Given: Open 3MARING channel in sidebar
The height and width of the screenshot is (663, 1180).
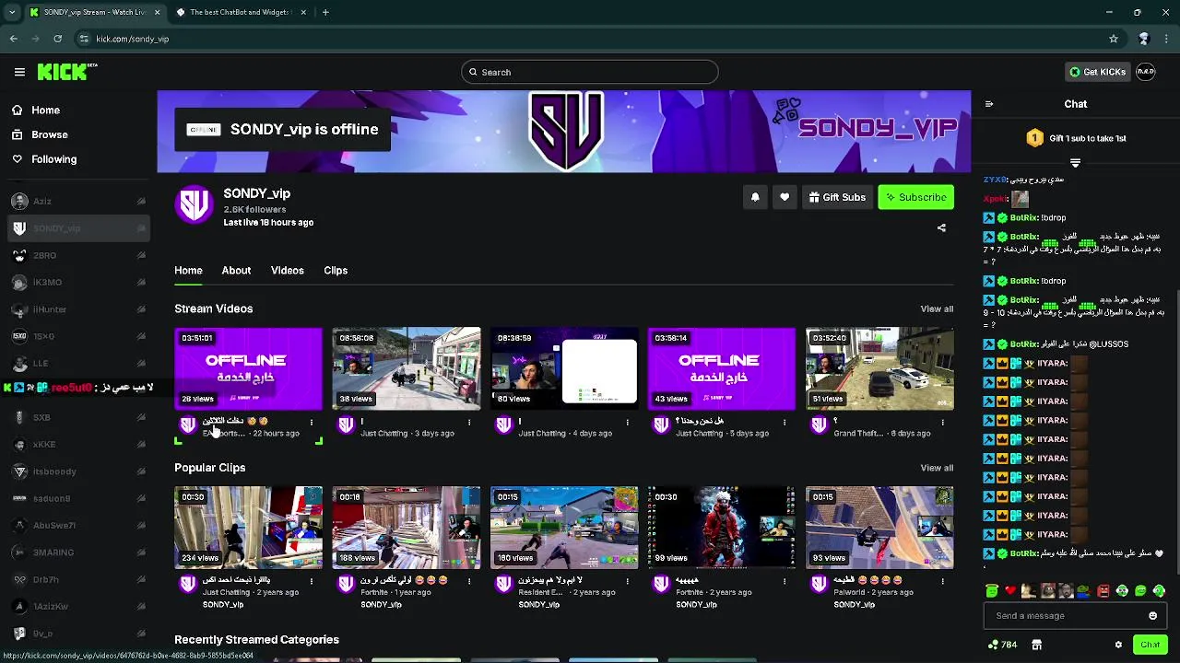Looking at the screenshot, I should 78,552.
